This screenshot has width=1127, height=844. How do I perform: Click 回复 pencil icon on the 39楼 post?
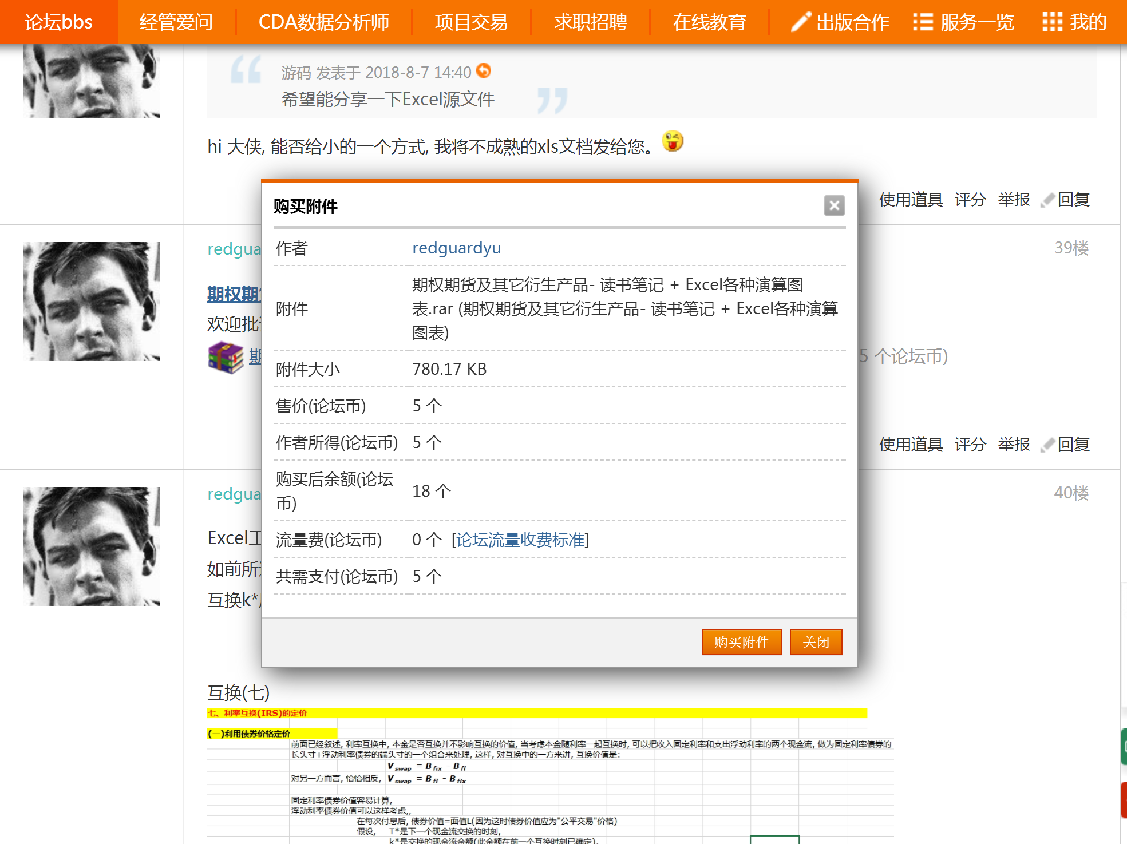1047,445
